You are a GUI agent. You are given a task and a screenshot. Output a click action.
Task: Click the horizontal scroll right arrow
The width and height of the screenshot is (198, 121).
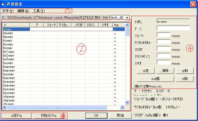click(122, 107)
